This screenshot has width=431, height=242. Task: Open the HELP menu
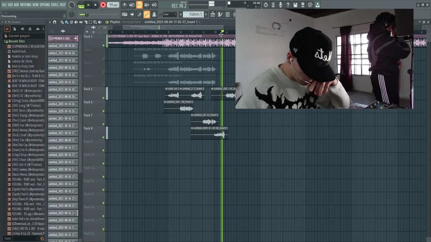(63, 5)
